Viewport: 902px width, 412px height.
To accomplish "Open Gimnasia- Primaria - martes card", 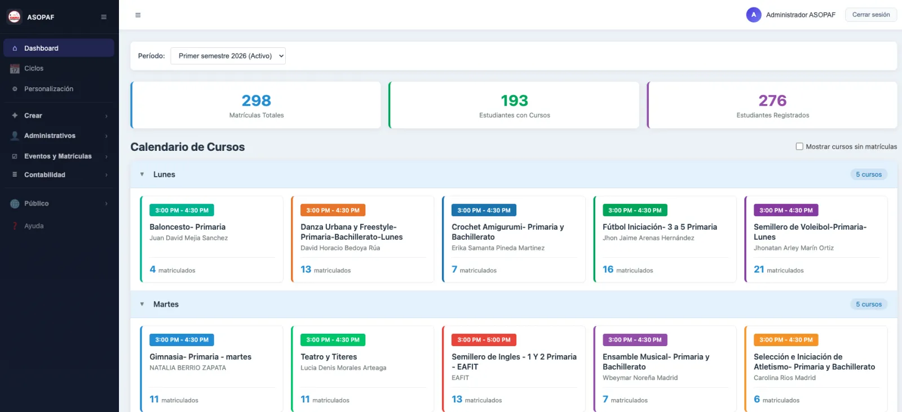I will (211, 369).
